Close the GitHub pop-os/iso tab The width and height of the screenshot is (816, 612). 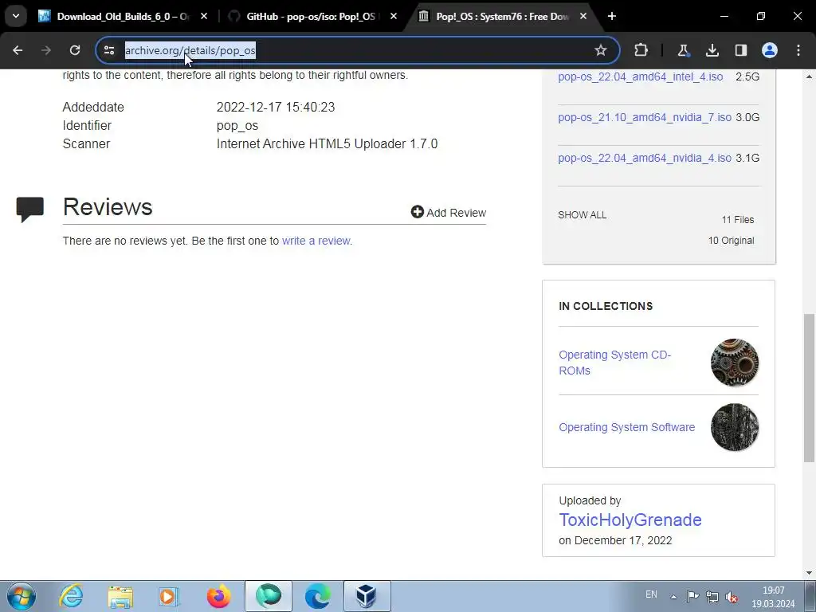point(394,16)
